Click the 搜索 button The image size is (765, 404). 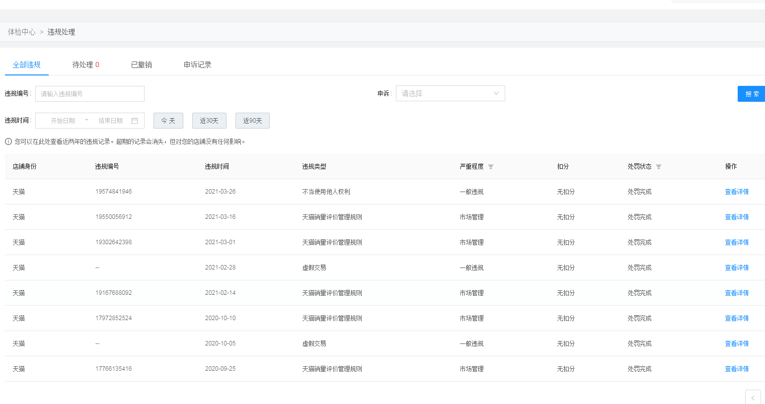coord(752,94)
